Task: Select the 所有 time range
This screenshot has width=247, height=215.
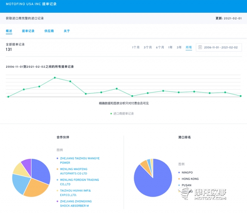Action: [189, 47]
